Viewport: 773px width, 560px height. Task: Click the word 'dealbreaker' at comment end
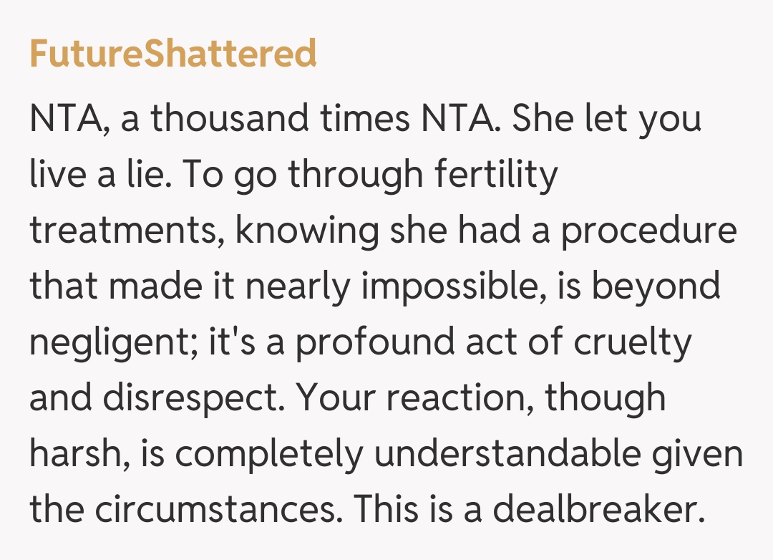[594, 508]
